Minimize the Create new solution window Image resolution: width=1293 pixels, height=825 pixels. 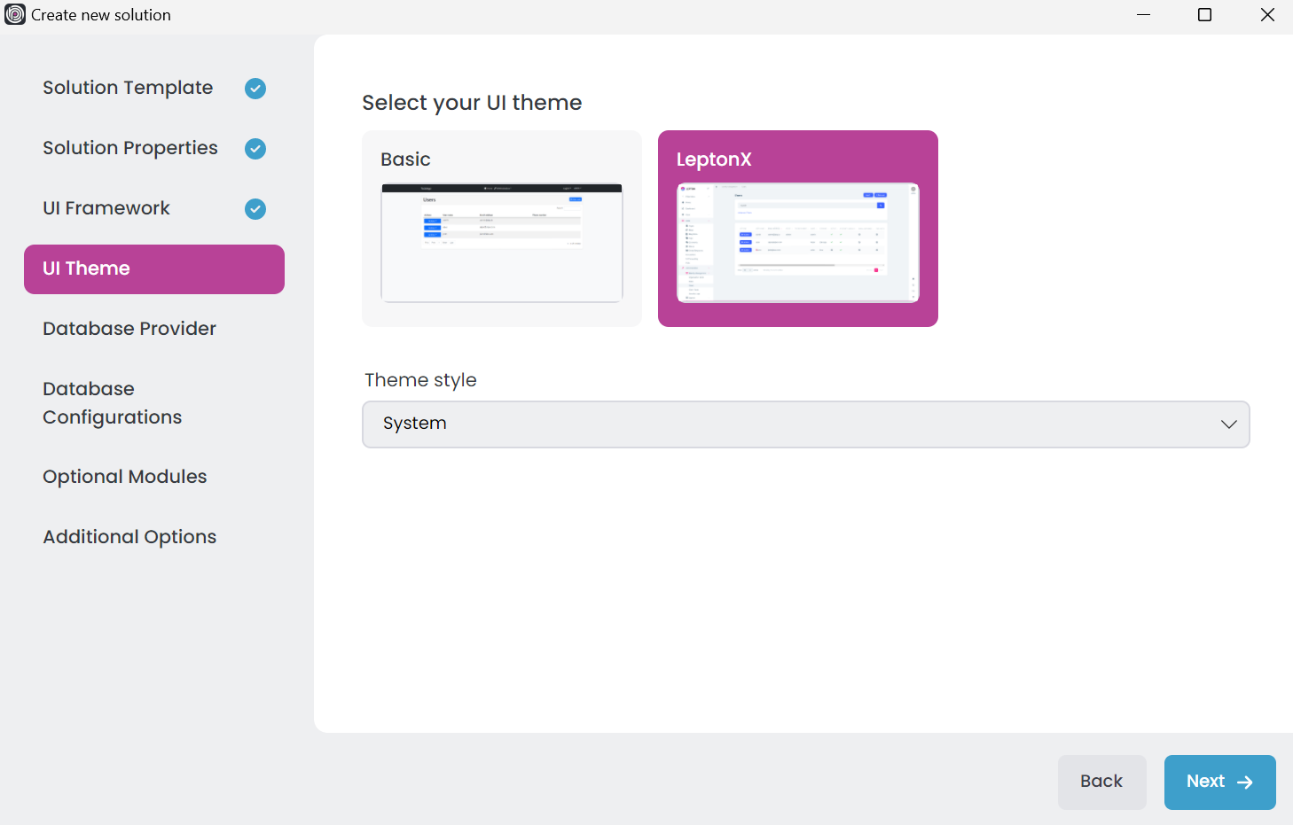[x=1143, y=15]
